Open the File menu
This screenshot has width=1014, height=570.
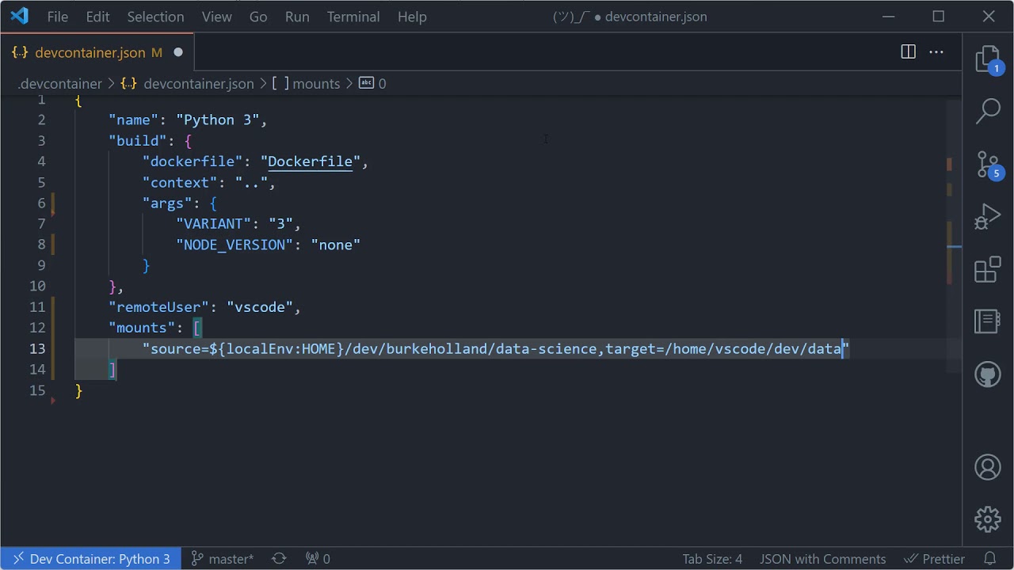(58, 17)
